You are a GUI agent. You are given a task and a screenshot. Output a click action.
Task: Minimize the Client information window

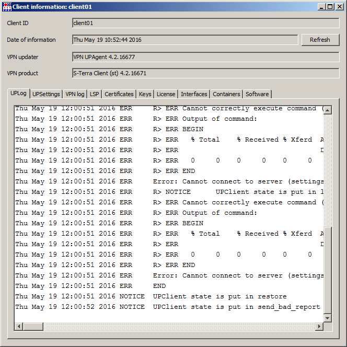[x=321, y=7]
